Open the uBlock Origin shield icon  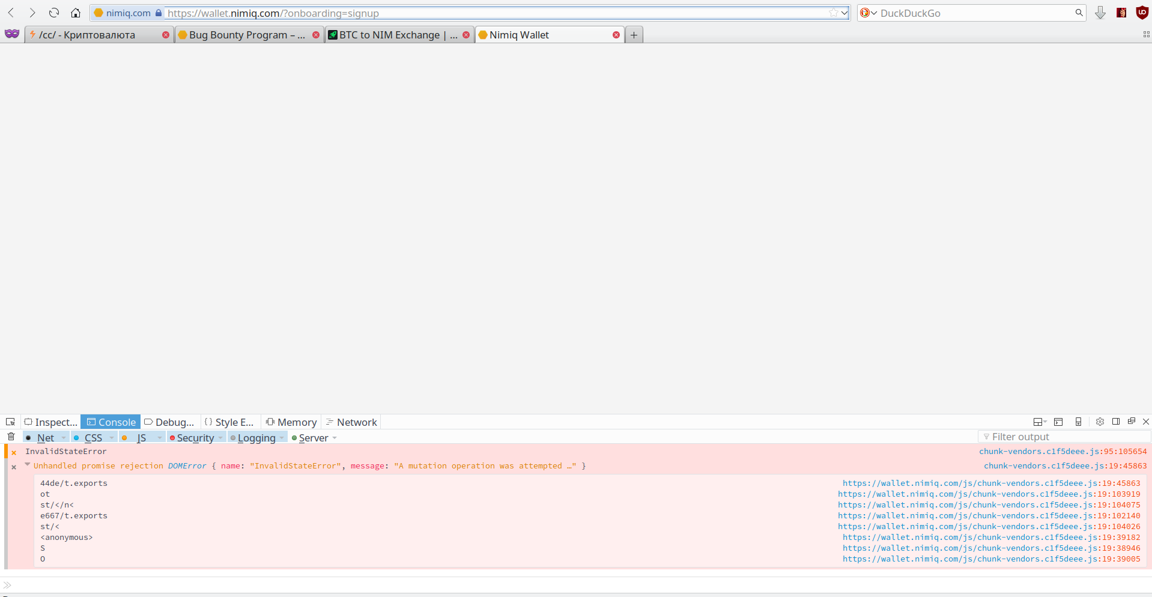click(1142, 13)
